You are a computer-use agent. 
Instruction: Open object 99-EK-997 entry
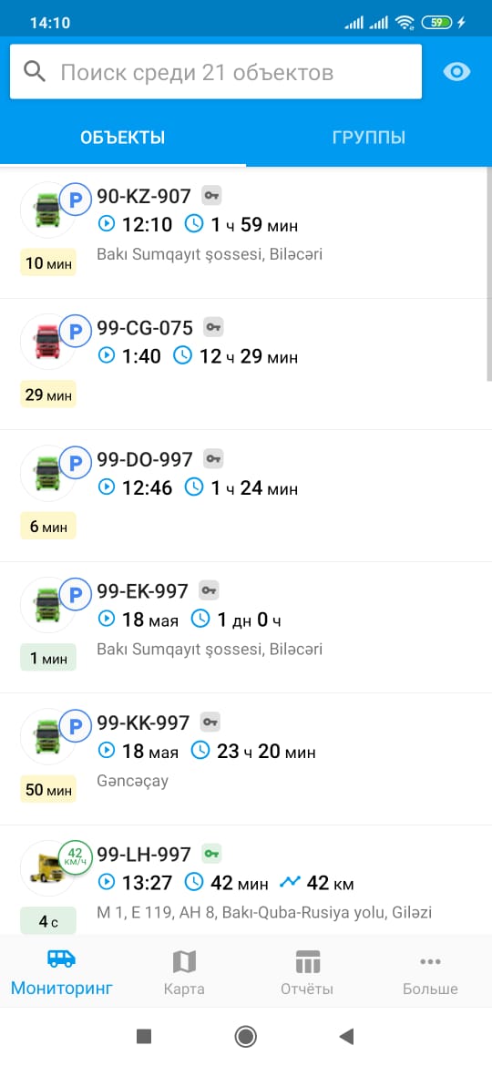(x=246, y=628)
